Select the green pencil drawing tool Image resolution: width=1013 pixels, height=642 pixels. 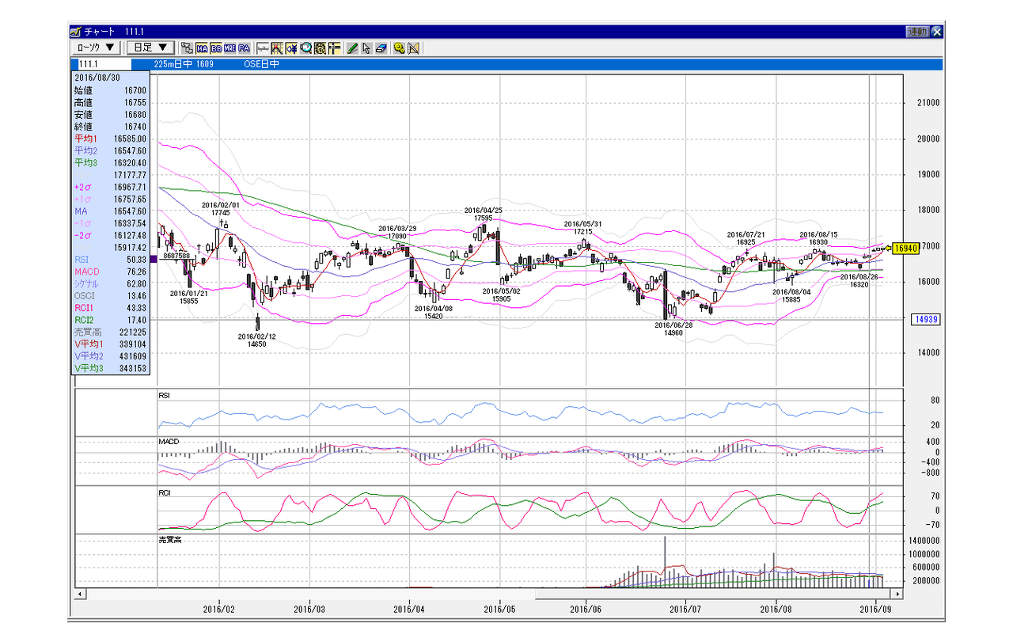point(352,48)
